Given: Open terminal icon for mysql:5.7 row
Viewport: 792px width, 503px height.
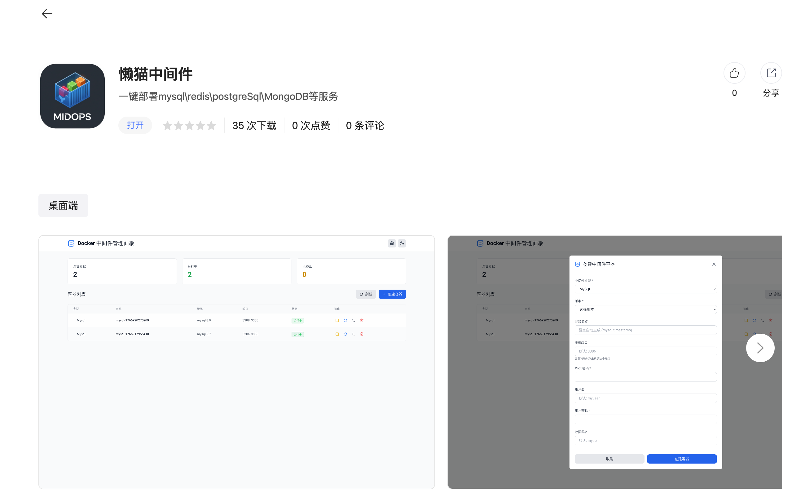Looking at the screenshot, I should tap(353, 334).
